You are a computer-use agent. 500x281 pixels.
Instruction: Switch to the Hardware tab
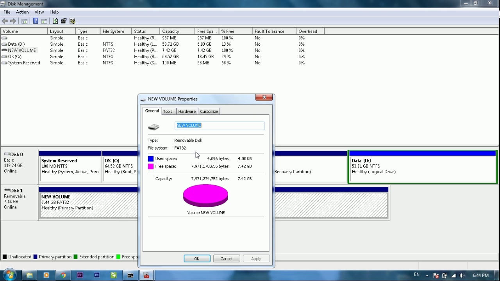pyautogui.click(x=187, y=112)
